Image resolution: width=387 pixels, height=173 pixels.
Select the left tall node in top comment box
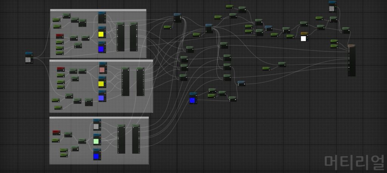tap(121, 37)
